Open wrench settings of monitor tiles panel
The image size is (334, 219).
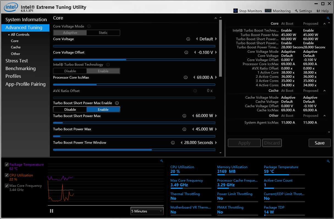click(328, 161)
